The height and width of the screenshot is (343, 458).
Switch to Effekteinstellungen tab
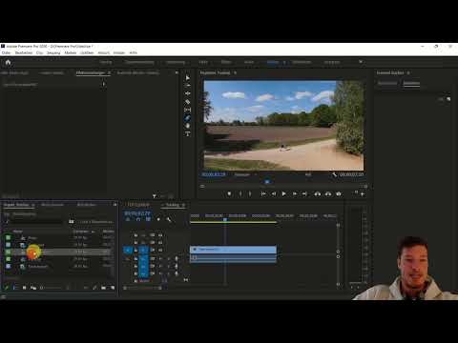[91, 72]
